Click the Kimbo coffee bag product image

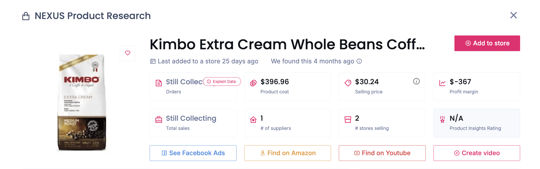point(82,102)
